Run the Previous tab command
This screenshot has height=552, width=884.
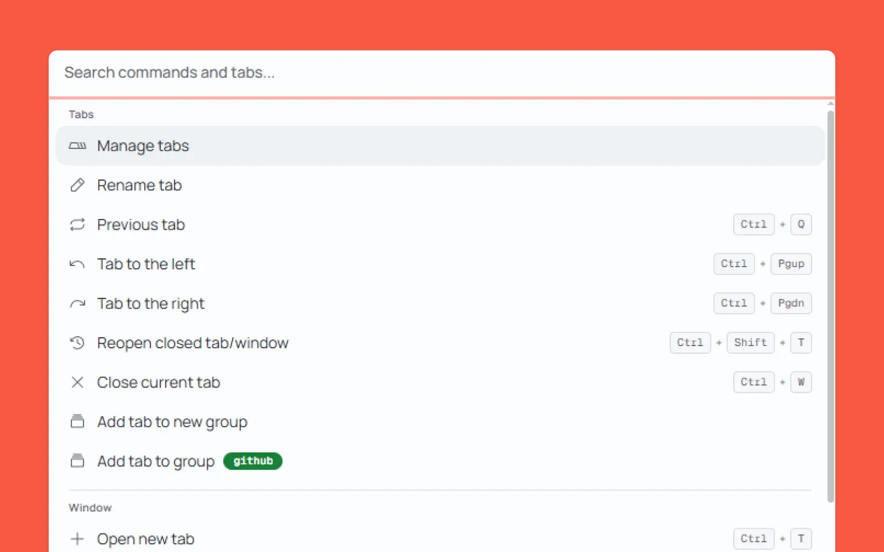[x=440, y=225]
